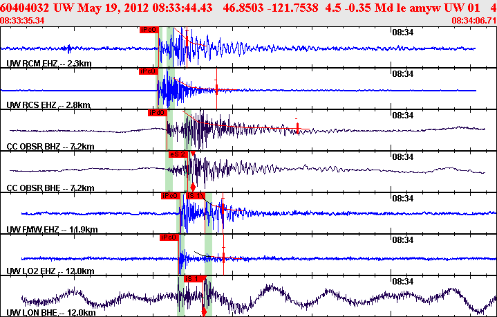The width and height of the screenshot is (497, 317).
Task: Click the UW FMW EHZ channel label
Action: [52, 230]
